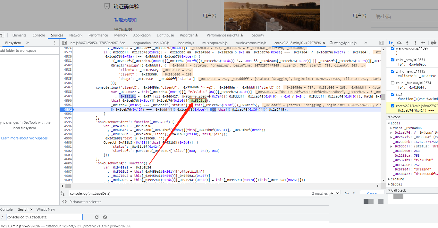This screenshot has width=438, height=228.
Task: Expand the Global scope entry
Action: point(389,185)
